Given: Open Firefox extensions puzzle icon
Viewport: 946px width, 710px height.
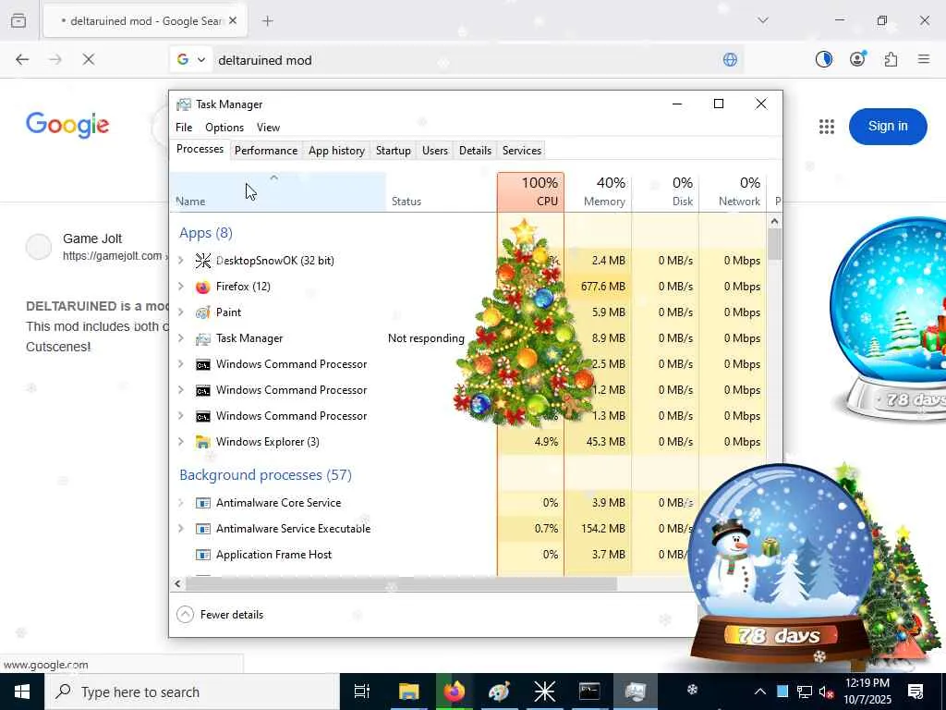Looking at the screenshot, I should point(891,59).
